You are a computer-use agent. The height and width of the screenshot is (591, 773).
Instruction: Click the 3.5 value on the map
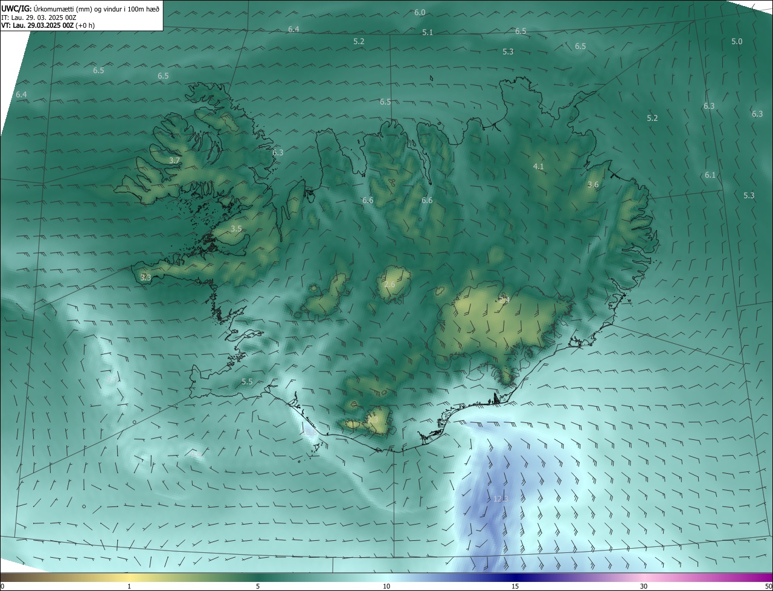236,229
